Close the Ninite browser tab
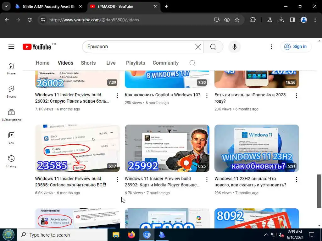Viewport: 322px width, 241px height. tap(80, 6)
